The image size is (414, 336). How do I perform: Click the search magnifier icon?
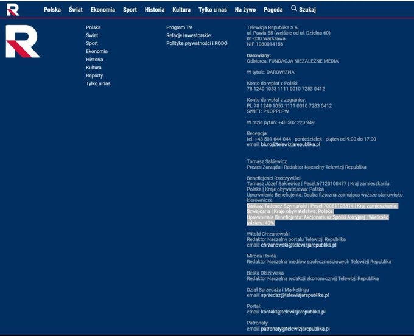[x=294, y=9]
